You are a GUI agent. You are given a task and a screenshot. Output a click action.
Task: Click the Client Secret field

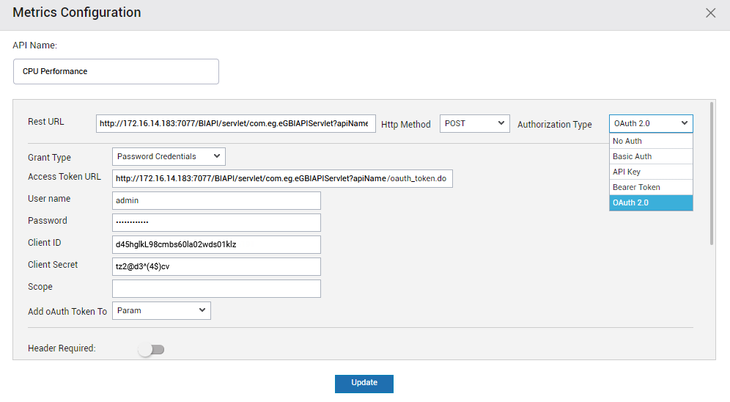pos(216,266)
